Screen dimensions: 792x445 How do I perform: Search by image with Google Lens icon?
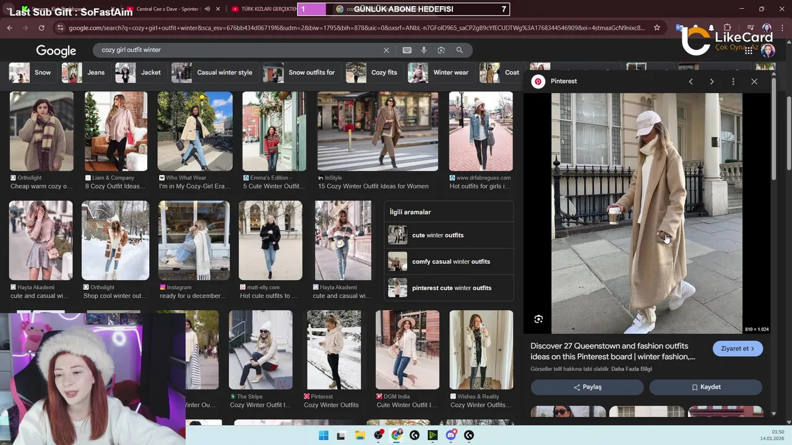(x=441, y=50)
